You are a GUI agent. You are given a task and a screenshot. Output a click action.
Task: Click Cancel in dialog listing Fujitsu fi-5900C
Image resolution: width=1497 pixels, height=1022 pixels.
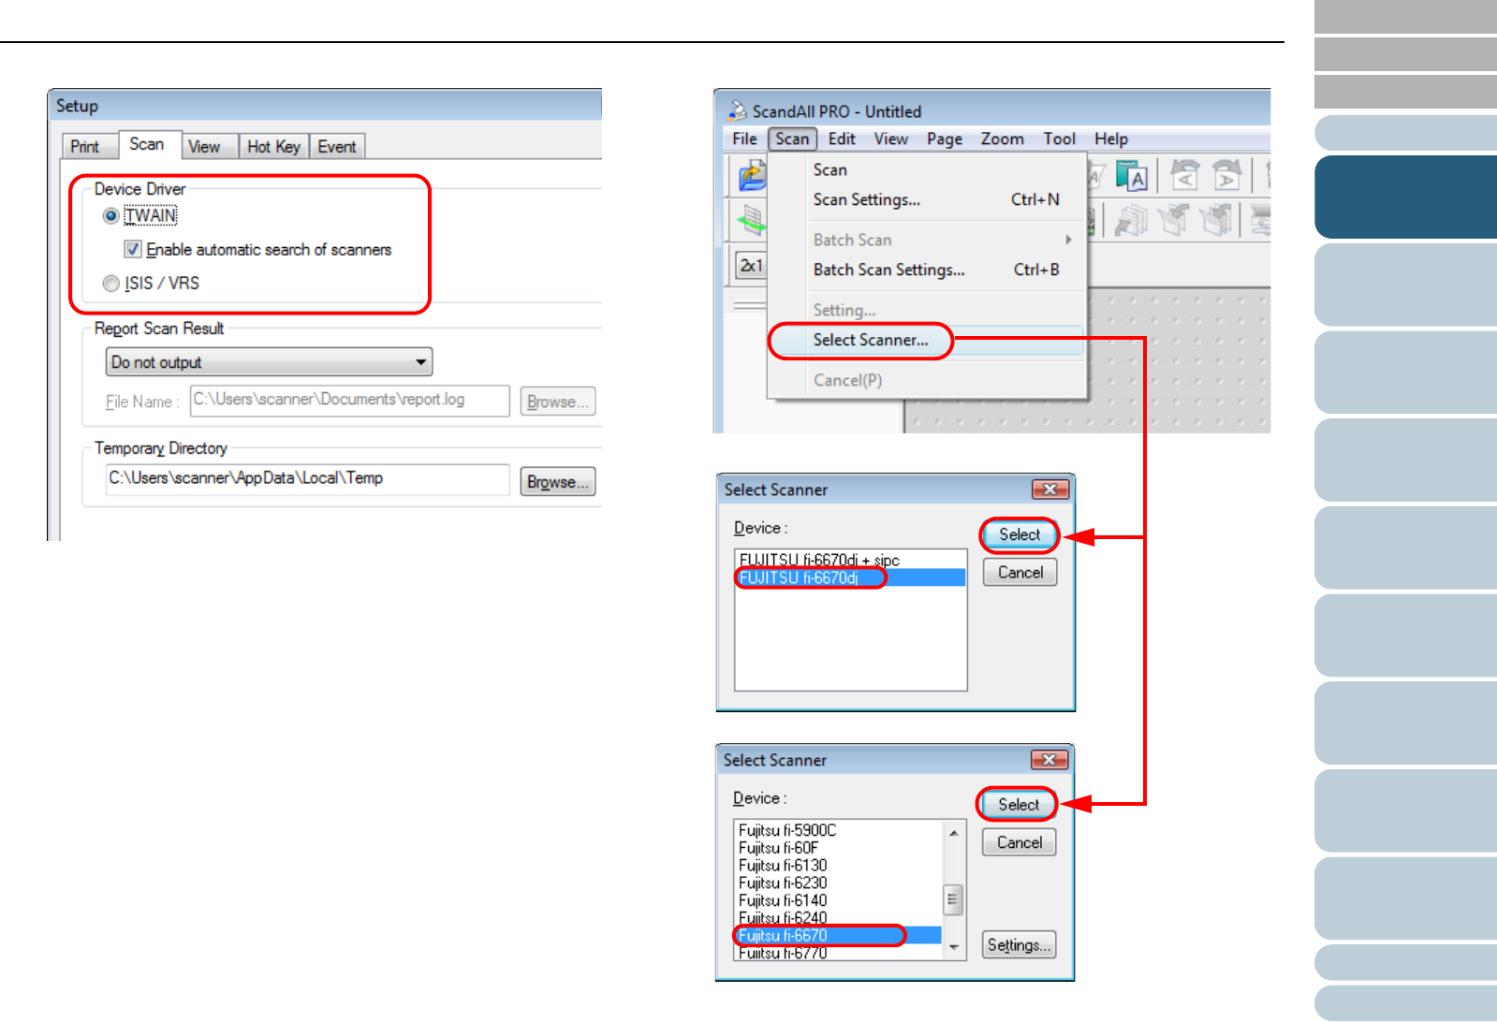pos(1019,842)
